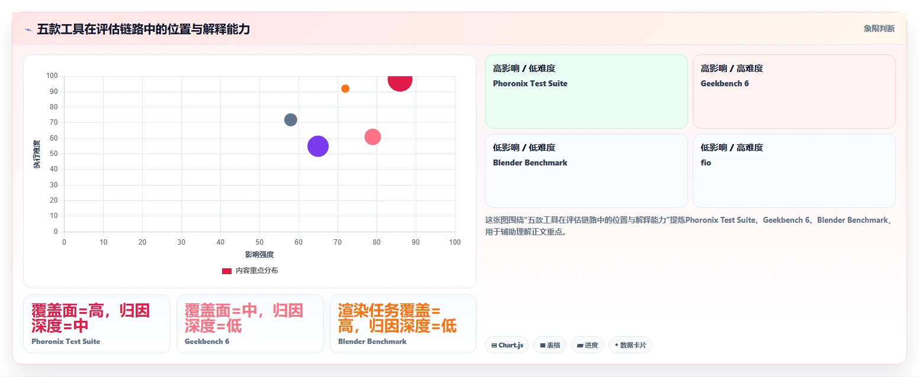Click the 进度 tag chip
This screenshot has width=919, height=377.
[x=587, y=345]
